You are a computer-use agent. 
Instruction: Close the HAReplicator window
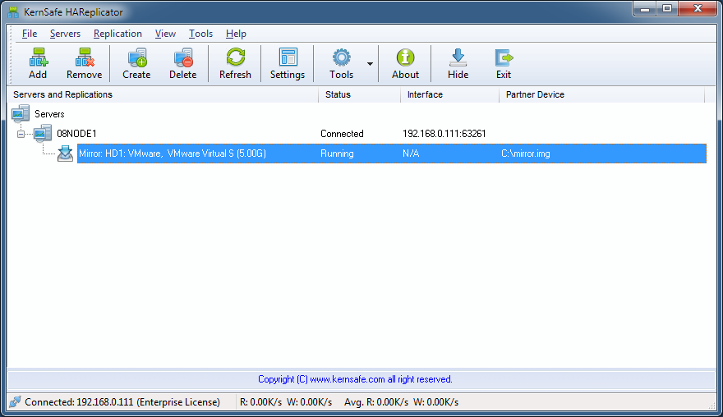[698, 8]
